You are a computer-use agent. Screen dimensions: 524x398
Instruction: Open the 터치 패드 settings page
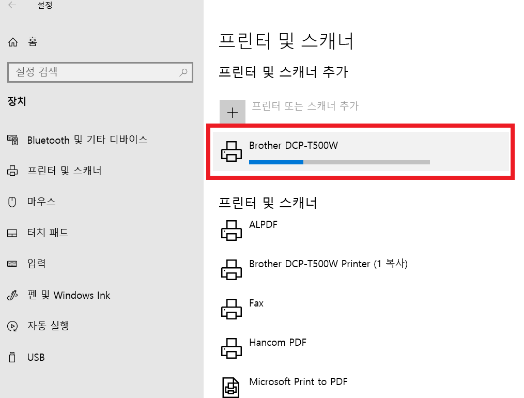[48, 233]
